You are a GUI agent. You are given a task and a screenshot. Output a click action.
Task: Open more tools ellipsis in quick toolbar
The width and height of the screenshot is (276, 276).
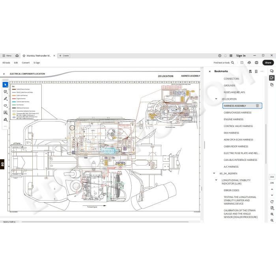click(6, 126)
